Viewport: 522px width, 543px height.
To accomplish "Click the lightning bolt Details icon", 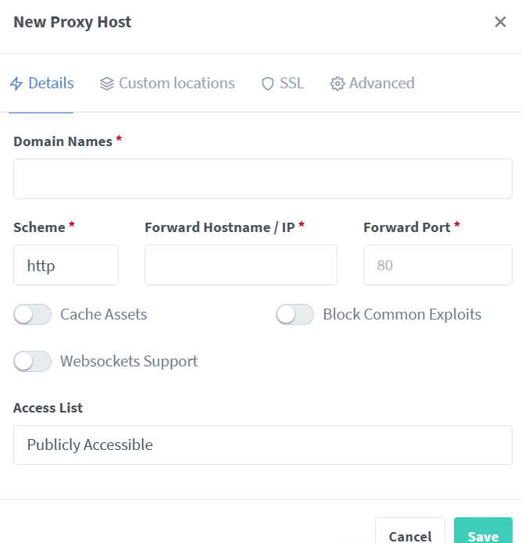I will tap(16, 84).
